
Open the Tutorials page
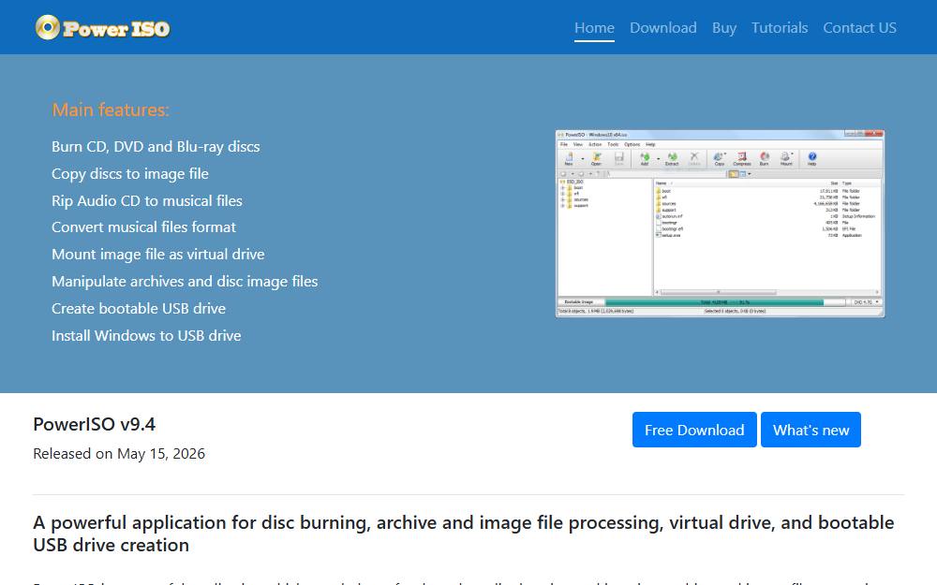click(780, 28)
